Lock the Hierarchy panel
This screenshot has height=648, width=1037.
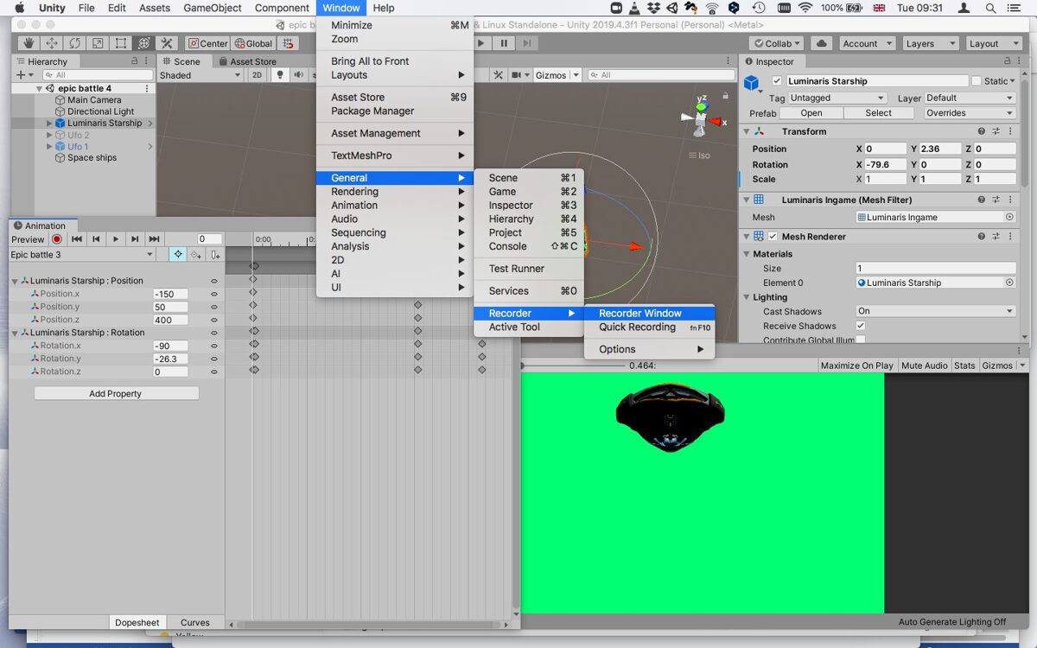click(x=134, y=61)
